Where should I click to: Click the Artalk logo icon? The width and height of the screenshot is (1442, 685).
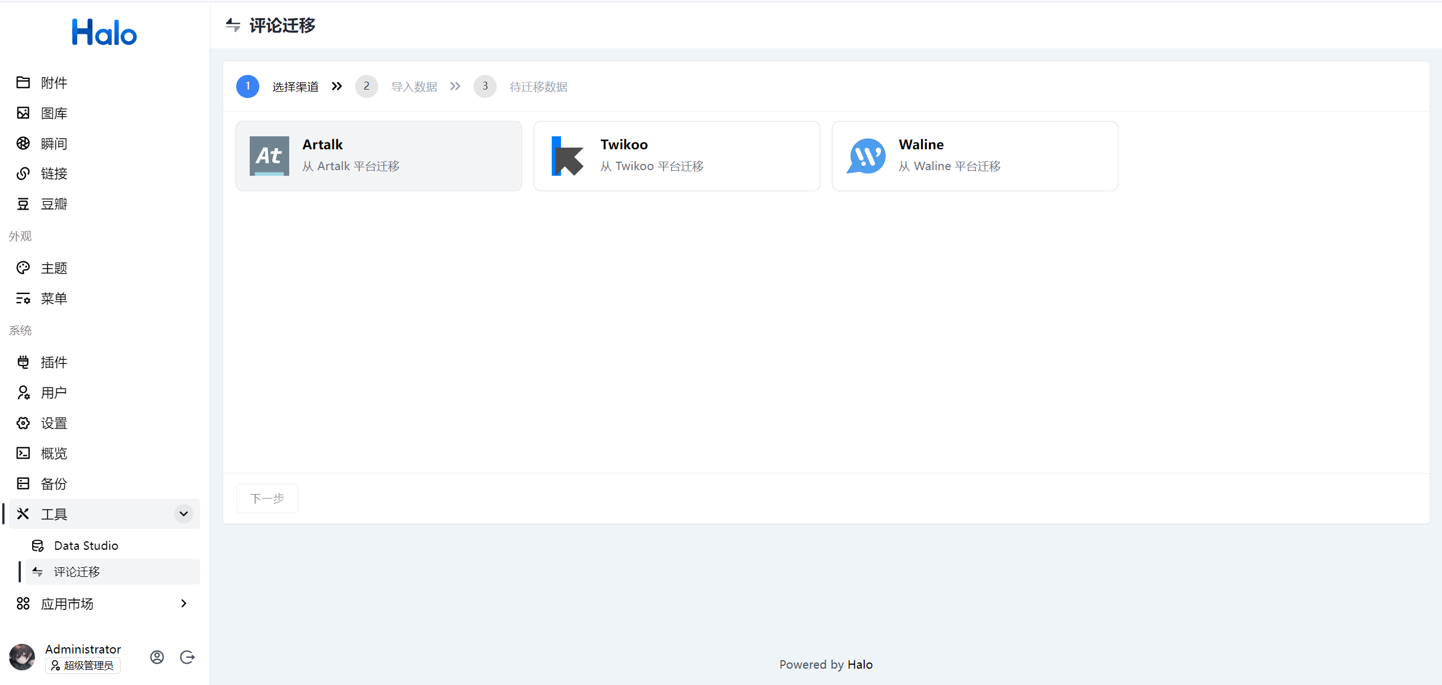click(269, 156)
